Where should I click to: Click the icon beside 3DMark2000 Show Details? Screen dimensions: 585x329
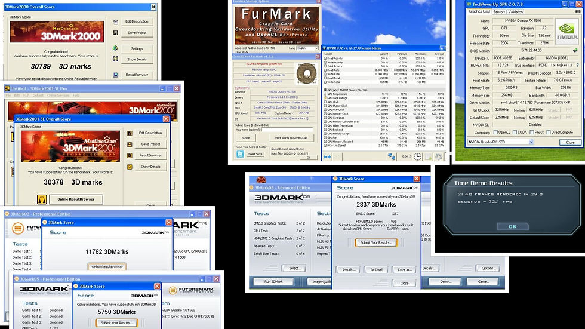point(116,59)
